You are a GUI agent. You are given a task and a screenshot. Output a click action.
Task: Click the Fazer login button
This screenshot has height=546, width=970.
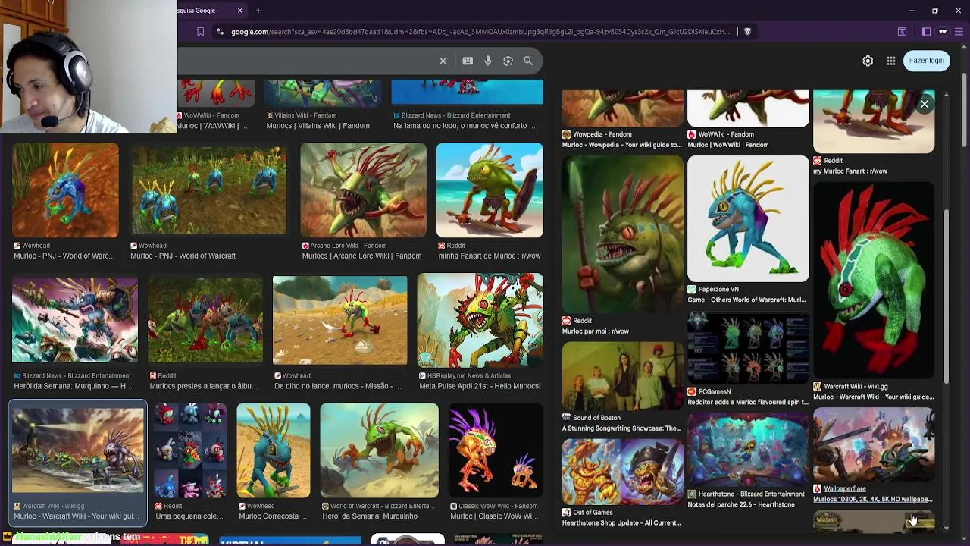pyautogui.click(x=926, y=61)
